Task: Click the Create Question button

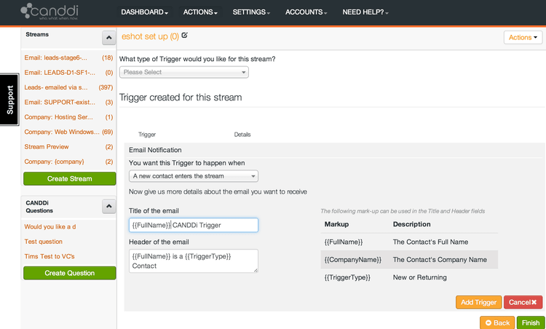Action: pos(70,273)
